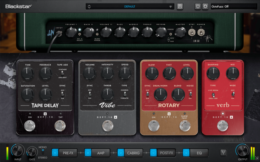Flip Vibe TYPE Chorus/Vibrato switch
The height and width of the screenshot is (162, 260).
(125, 94)
